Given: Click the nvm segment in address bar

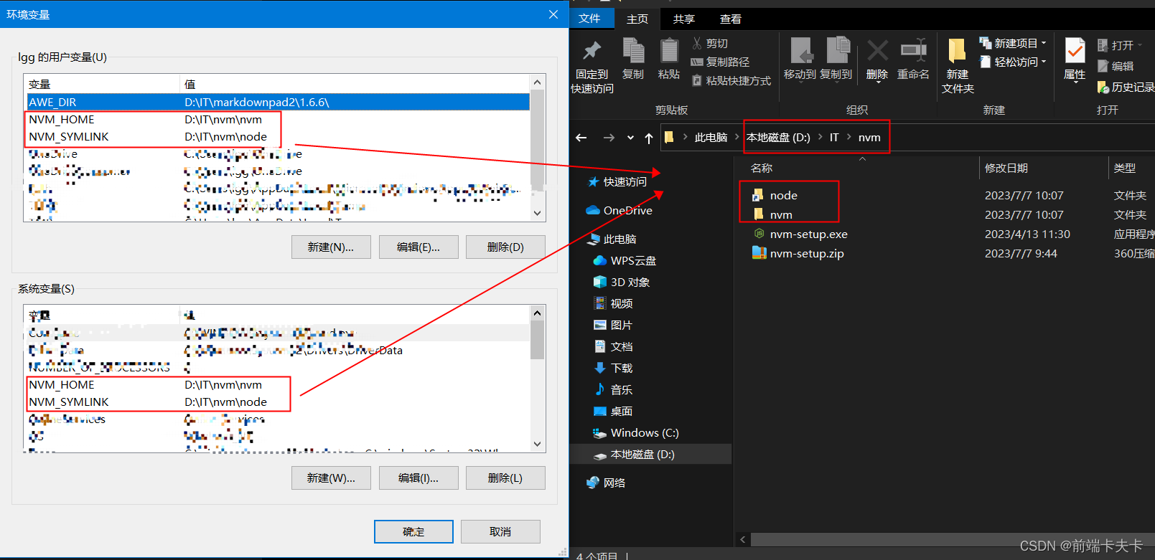Looking at the screenshot, I should 869,137.
